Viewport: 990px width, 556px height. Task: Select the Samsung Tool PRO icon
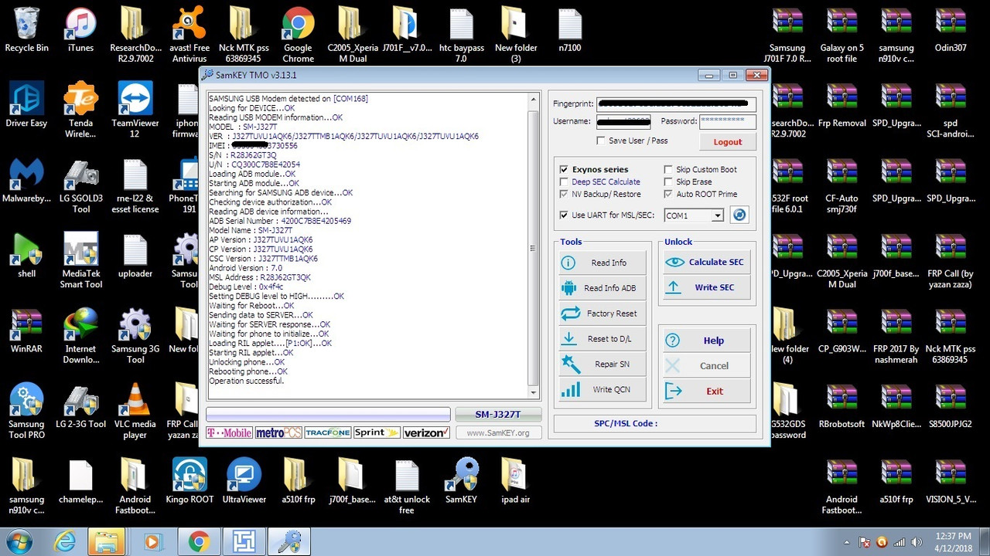(27, 410)
